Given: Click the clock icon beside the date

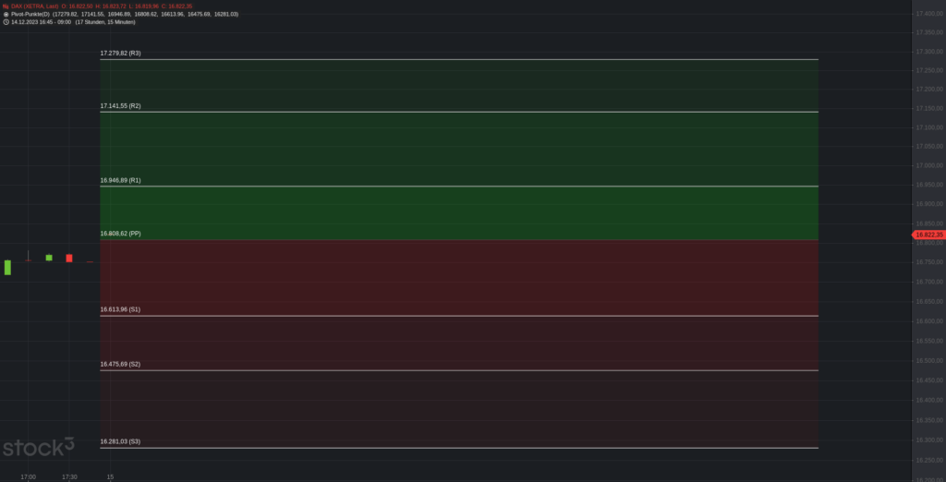Looking at the screenshot, I should pos(6,22).
